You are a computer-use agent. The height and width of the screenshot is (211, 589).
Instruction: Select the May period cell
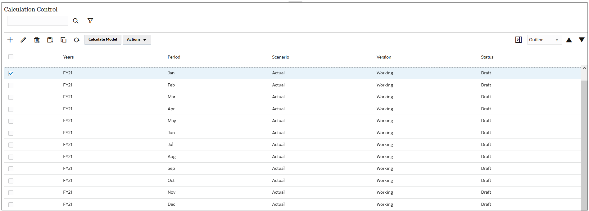tap(172, 121)
